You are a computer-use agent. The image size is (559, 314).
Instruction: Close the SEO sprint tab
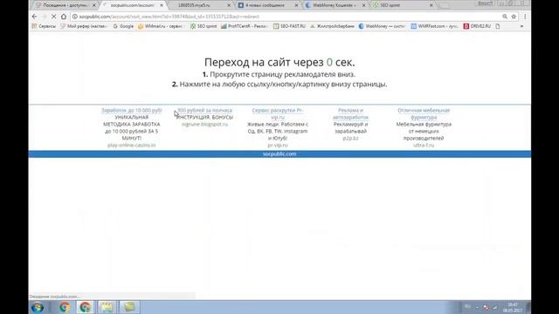tap(431, 5)
